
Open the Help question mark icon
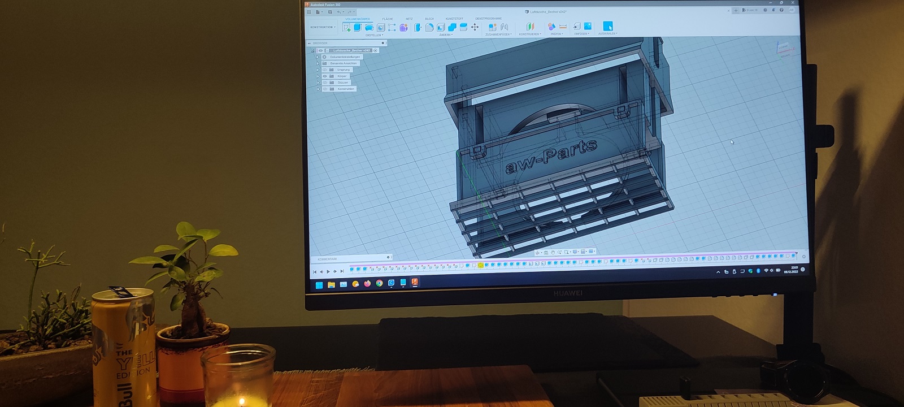click(781, 10)
